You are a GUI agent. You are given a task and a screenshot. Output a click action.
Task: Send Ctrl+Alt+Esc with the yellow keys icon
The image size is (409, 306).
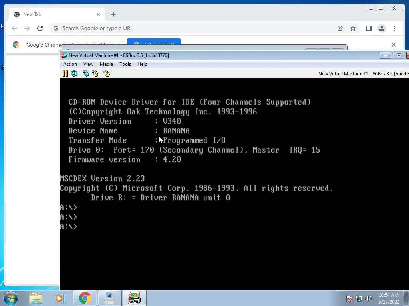(95, 73)
